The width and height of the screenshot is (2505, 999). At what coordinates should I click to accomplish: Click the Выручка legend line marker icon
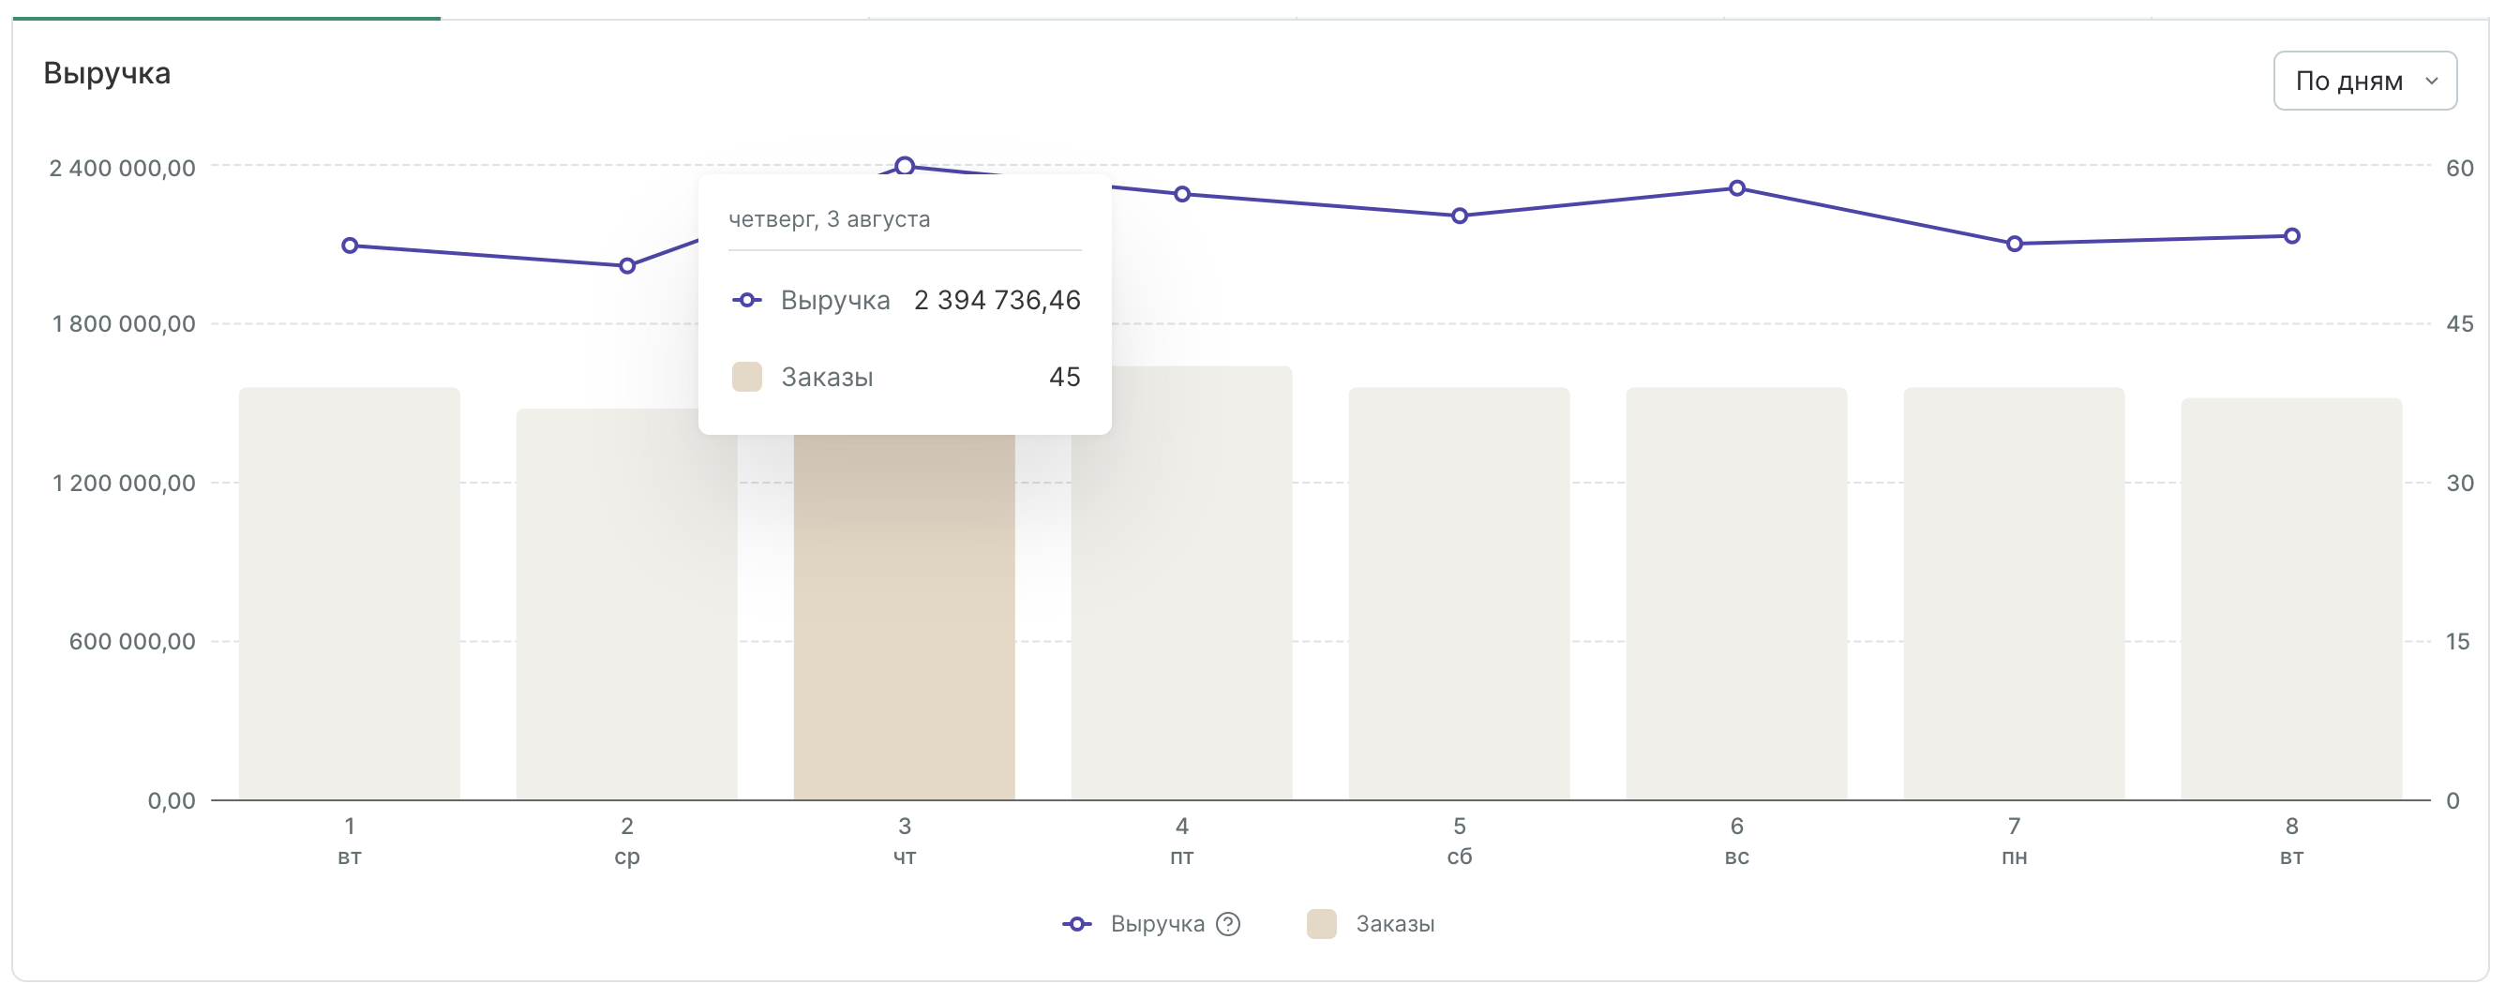click(1076, 924)
